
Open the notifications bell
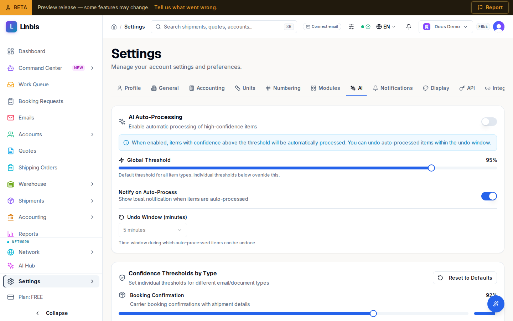[x=409, y=27]
